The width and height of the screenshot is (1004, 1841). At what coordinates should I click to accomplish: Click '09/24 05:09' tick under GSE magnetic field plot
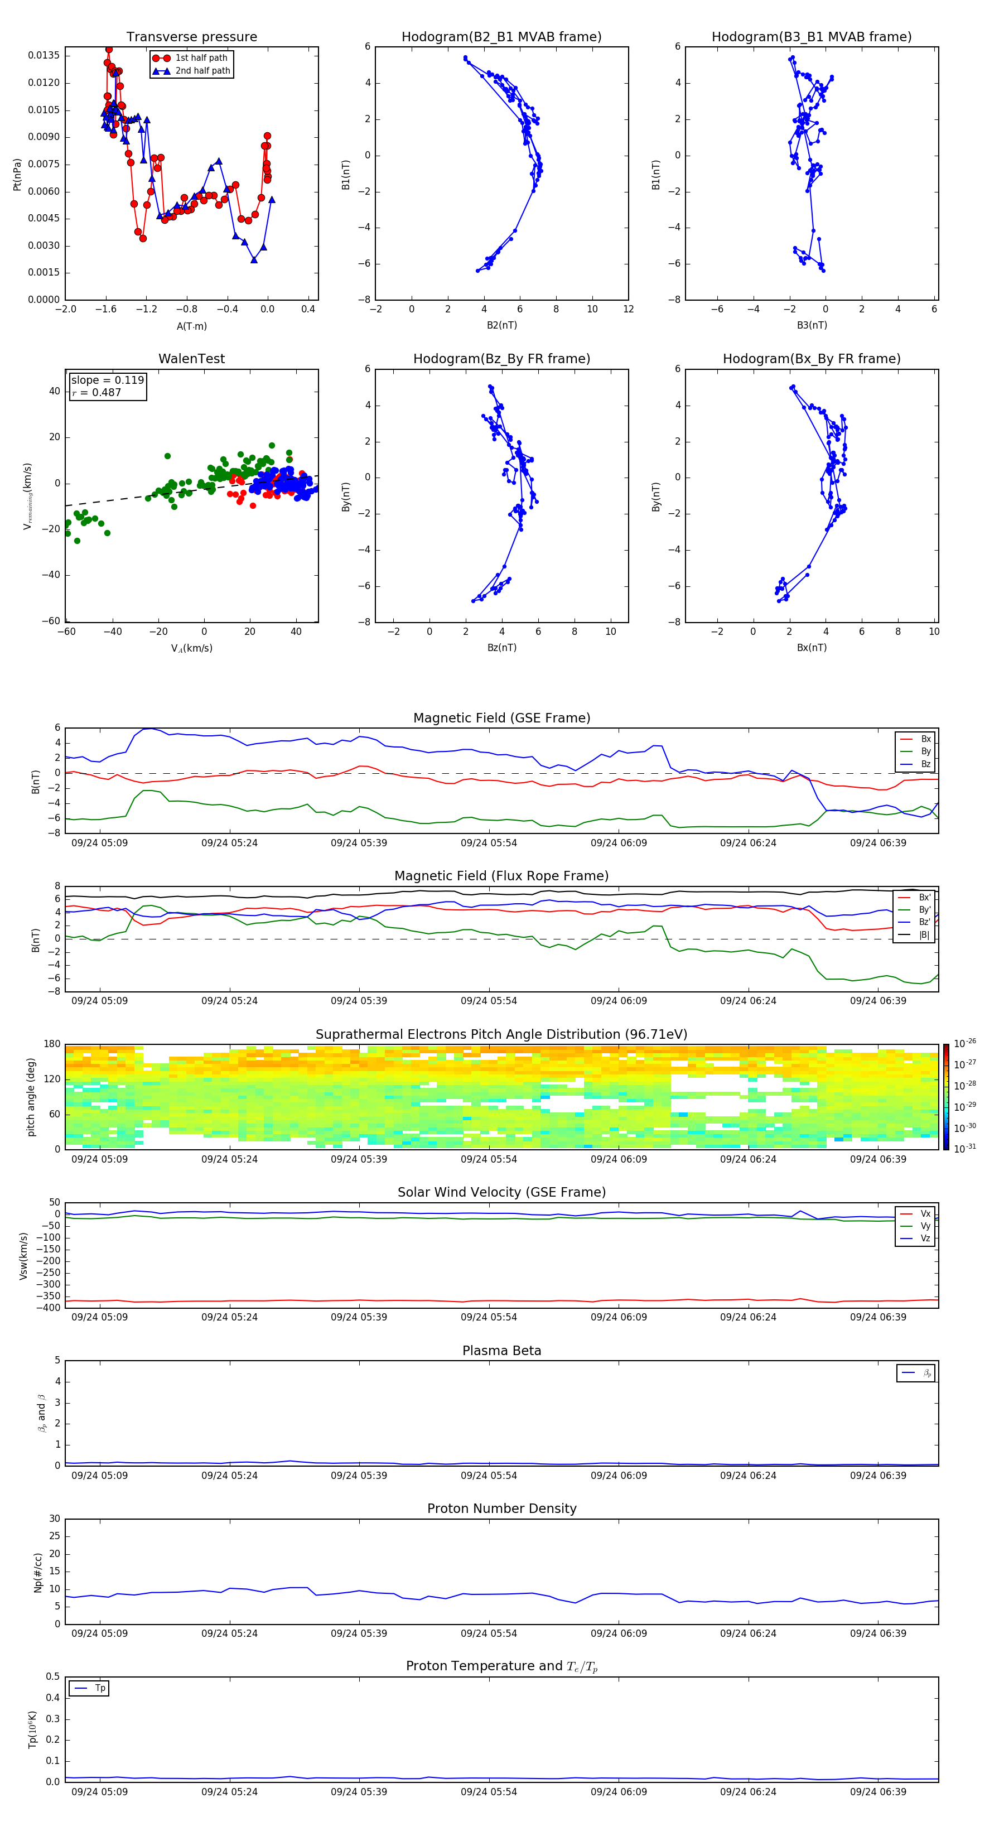99,844
